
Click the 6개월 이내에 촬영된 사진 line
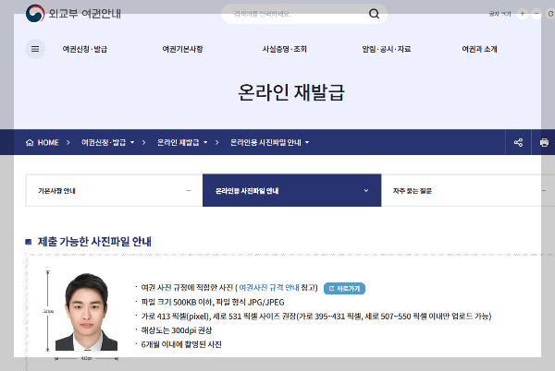pyautogui.click(x=181, y=344)
